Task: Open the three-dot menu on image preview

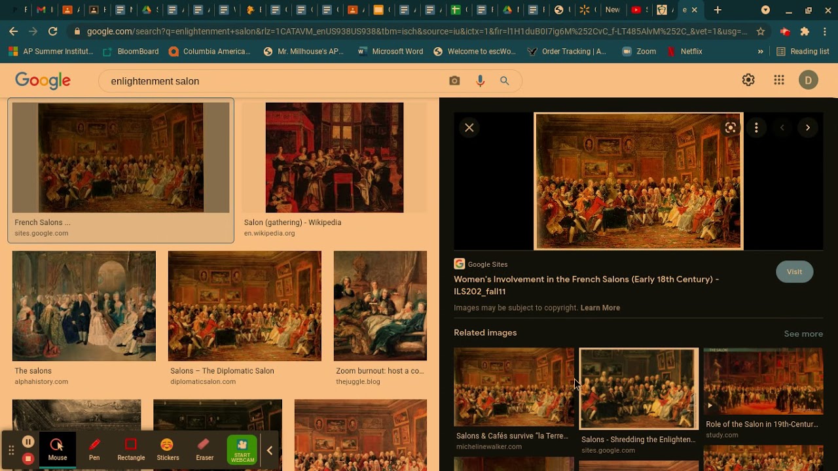Action: tap(756, 128)
